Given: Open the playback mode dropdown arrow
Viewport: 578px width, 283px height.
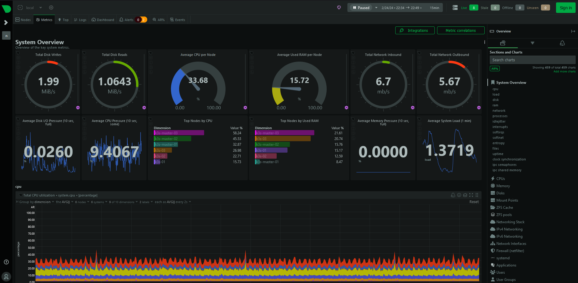Looking at the screenshot, I should (x=376, y=8).
